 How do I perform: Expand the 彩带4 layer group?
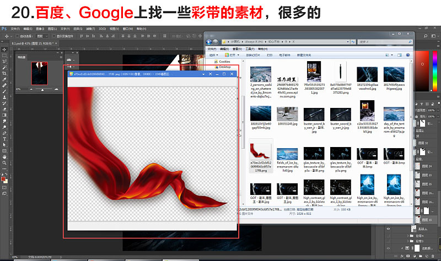point(408,236)
